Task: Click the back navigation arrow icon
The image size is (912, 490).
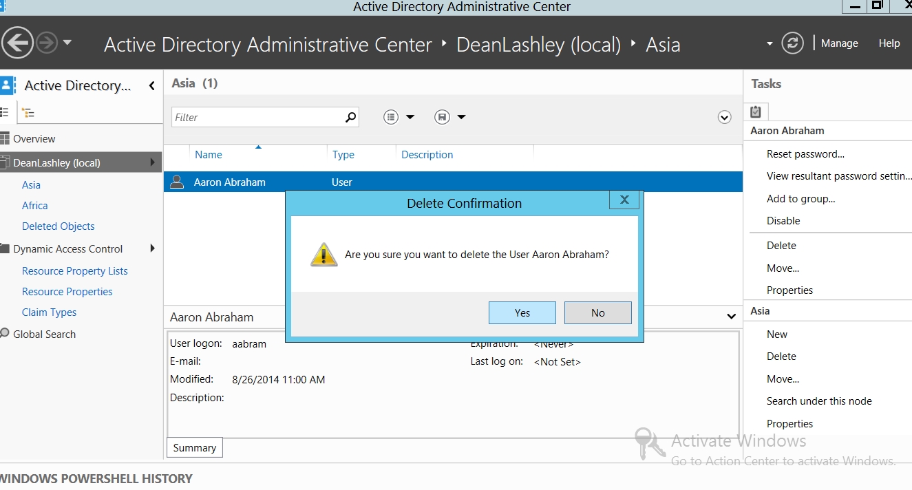Action: pos(17,44)
